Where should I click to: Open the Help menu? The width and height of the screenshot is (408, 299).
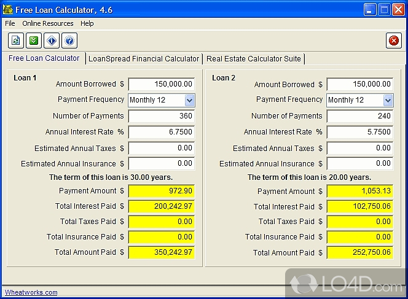(x=87, y=23)
